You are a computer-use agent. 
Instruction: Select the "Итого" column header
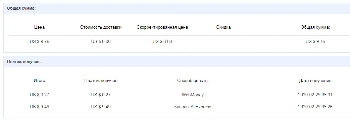click(39, 81)
